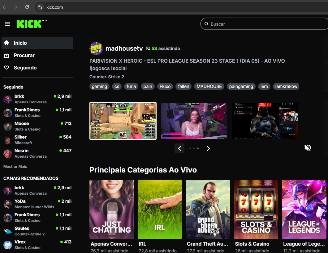This screenshot has height=253, width=328.
Task: Go to next carousel slide
Action: (x=208, y=148)
